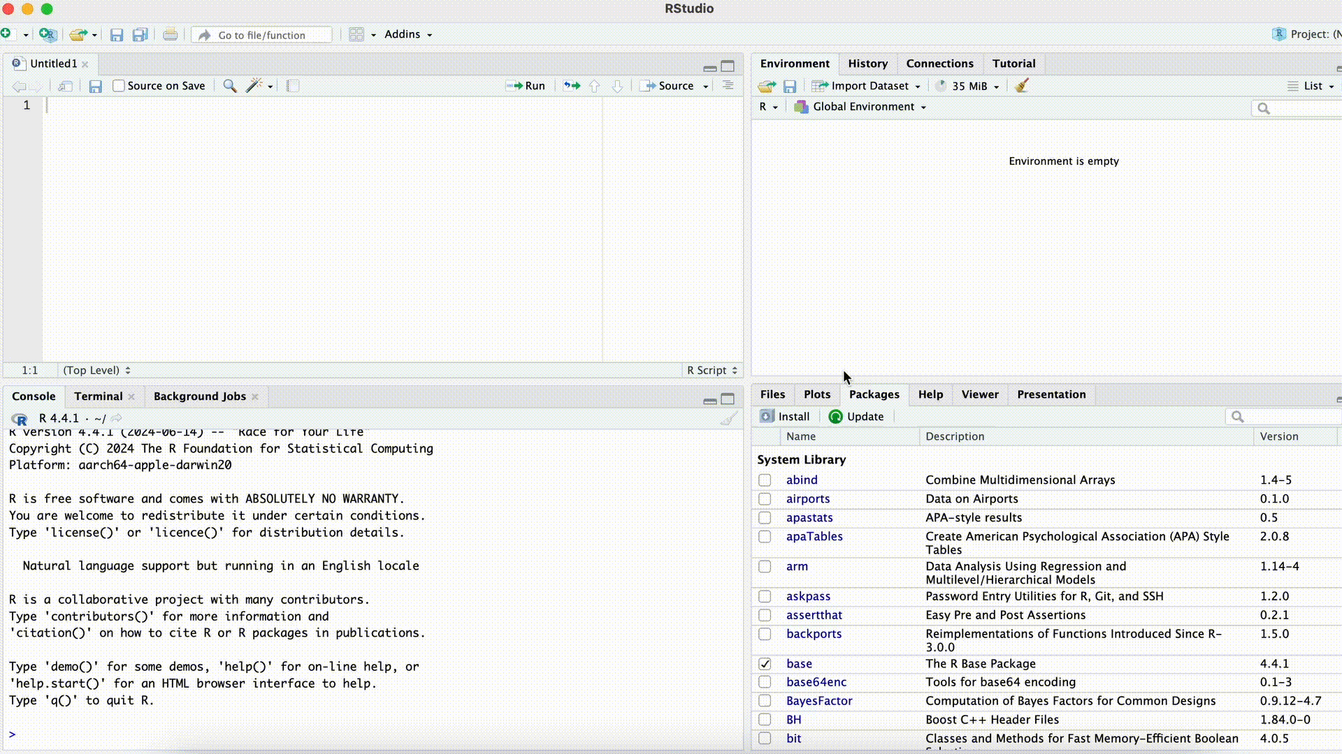
Task: Open the BayesFactor package link
Action: 818,701
